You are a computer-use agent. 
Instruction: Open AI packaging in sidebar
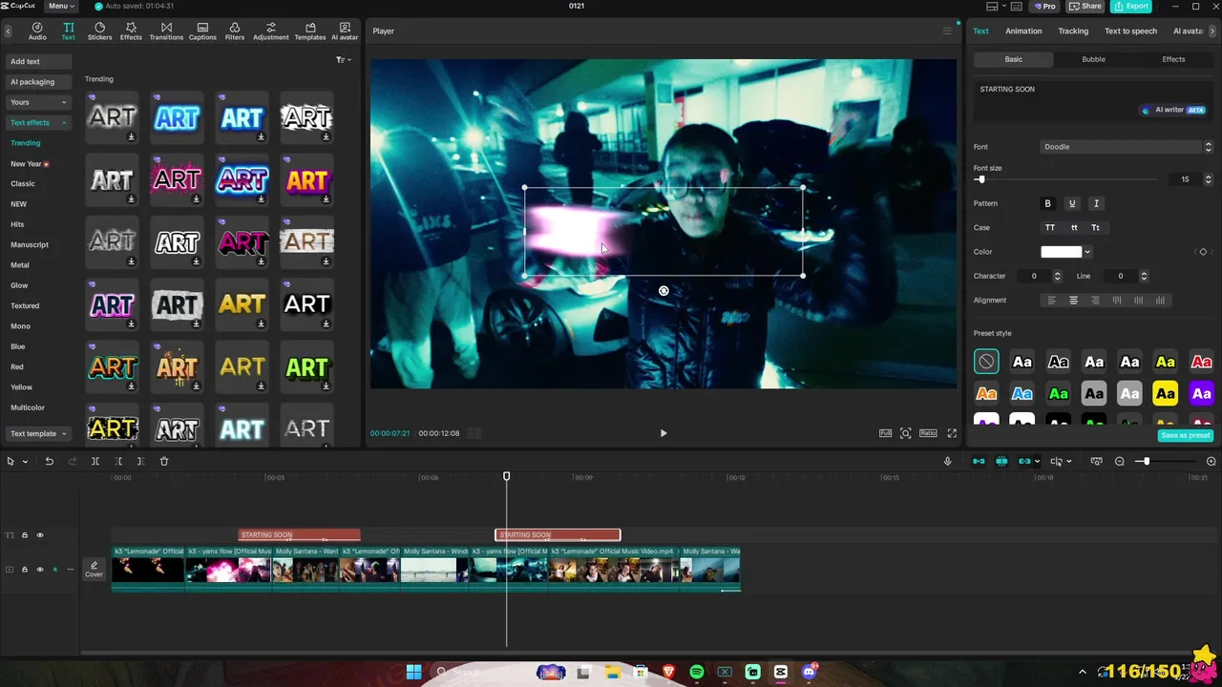point(39,82)
